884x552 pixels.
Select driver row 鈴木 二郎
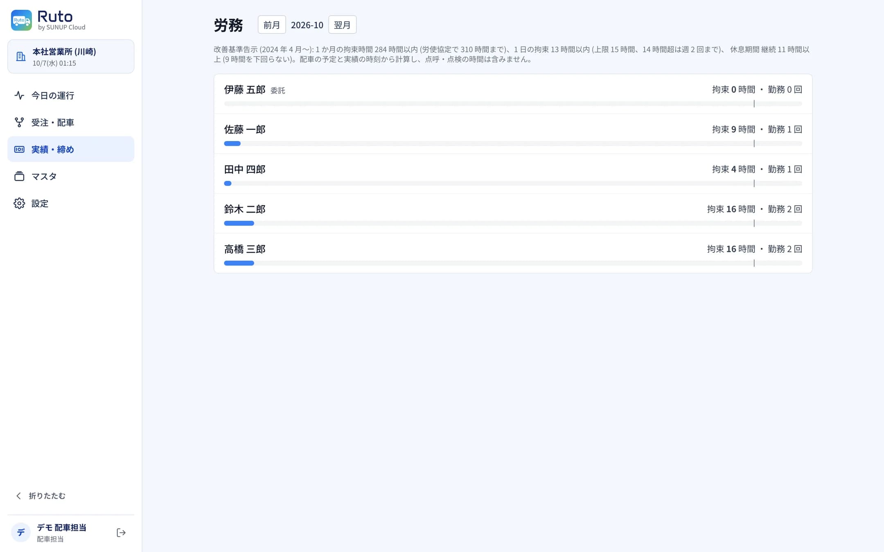513,213
